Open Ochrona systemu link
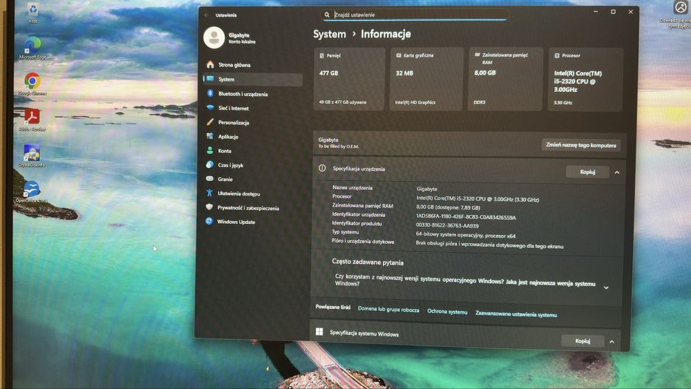 pos(447,312)
